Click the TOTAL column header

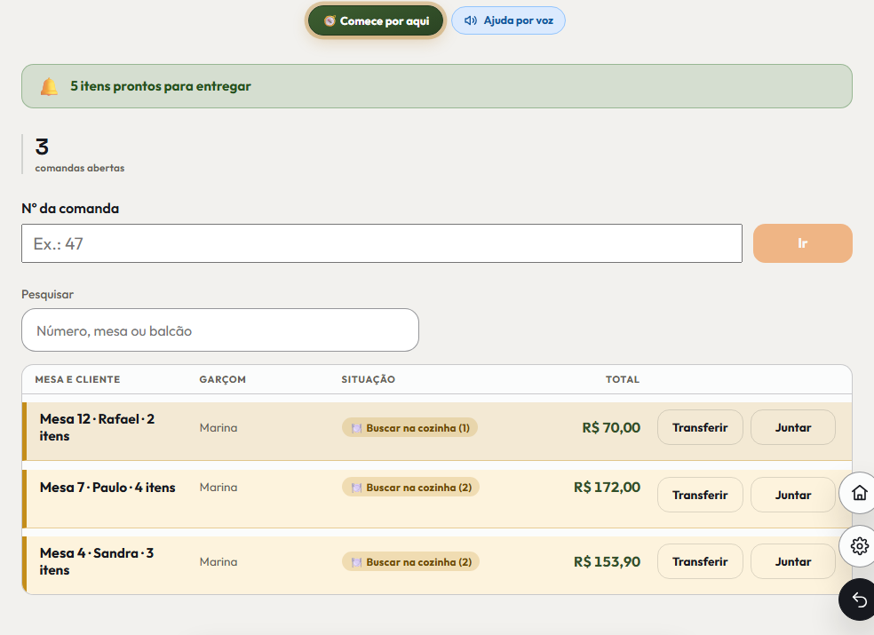click(x=623, y=379)
